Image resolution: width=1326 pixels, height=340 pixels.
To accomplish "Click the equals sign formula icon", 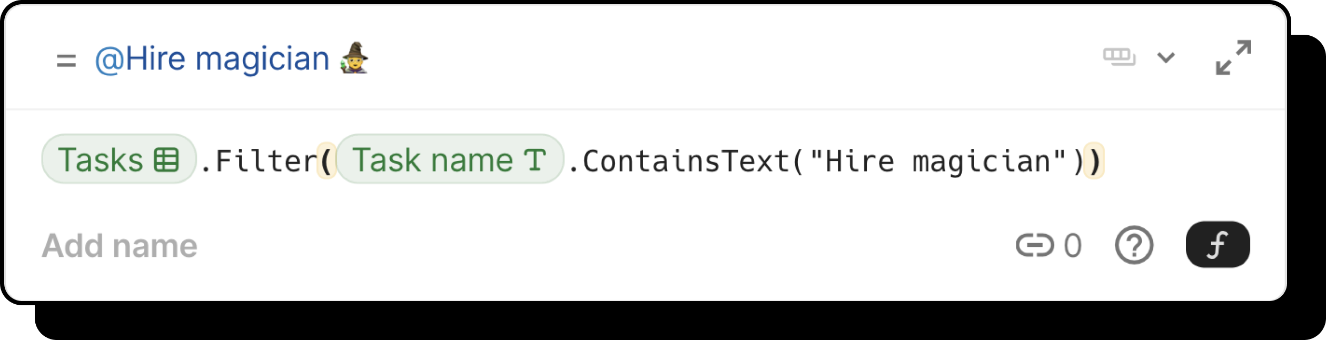I will [x=66, y=61].
